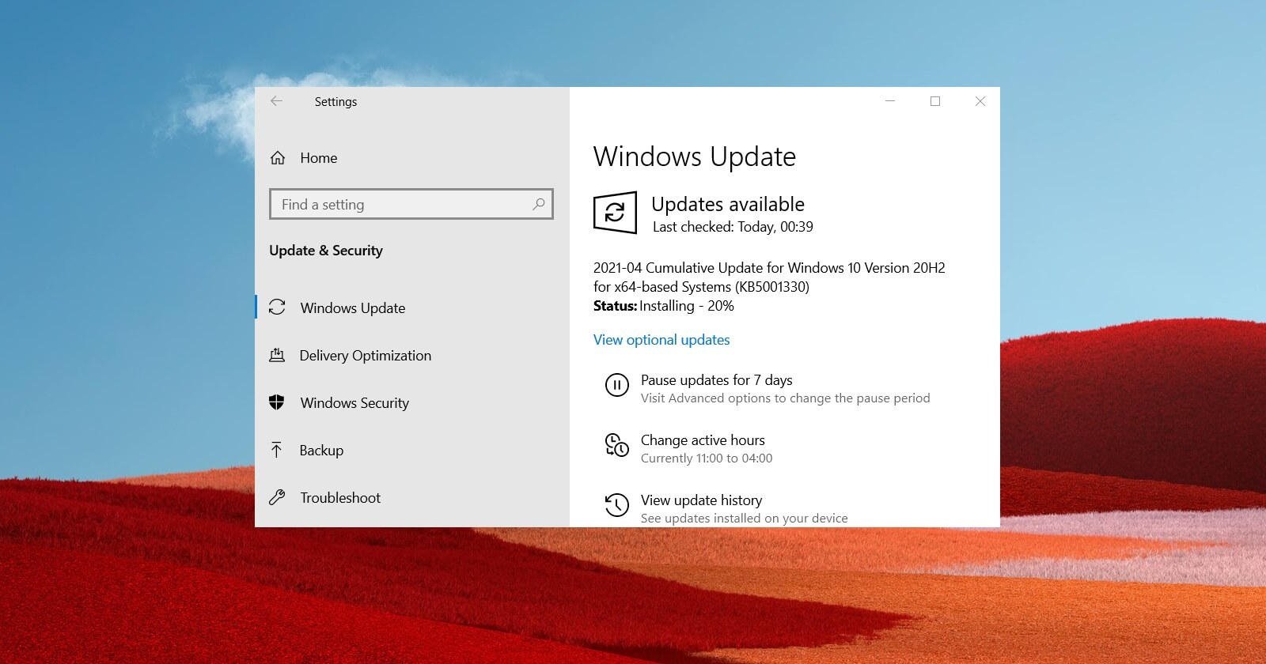This screenshot has height=664, width=1266.
Task: Click the Windows Update sync icon in sidebar
Action: 277,307
